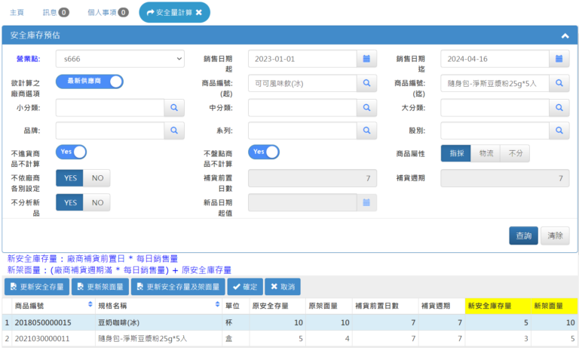The image size is (579, 348).
Task: Click the 中分類 input field
Action: click(302, 108)
